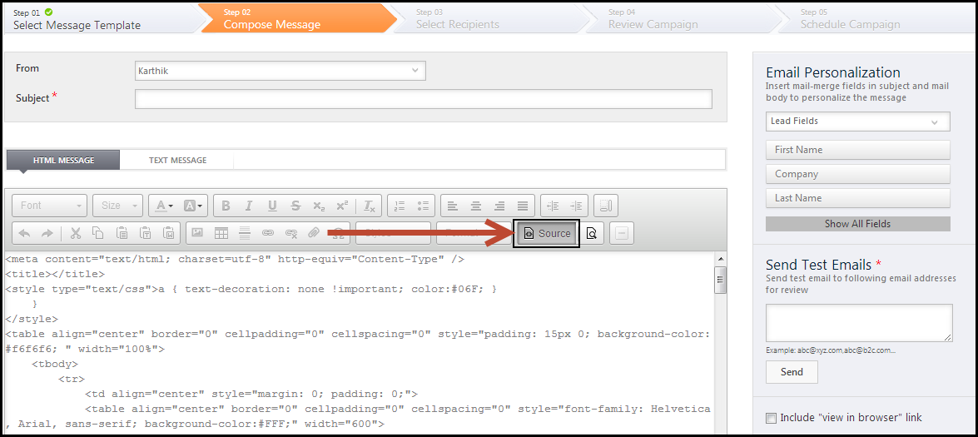Click the Cut scissors icon
The width and height of the screenshot is (978, 437).
[76, 233]
